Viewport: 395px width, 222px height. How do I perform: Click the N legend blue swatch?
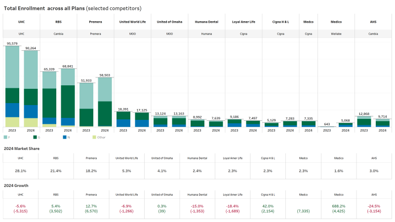click(x=65, y=137)
